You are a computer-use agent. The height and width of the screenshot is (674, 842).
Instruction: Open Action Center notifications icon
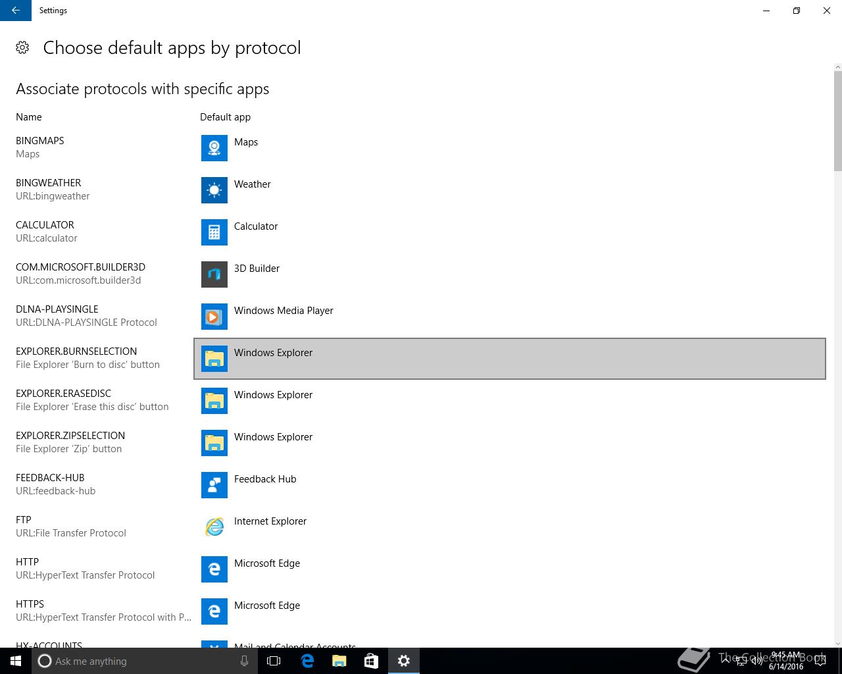coord(822,661)
